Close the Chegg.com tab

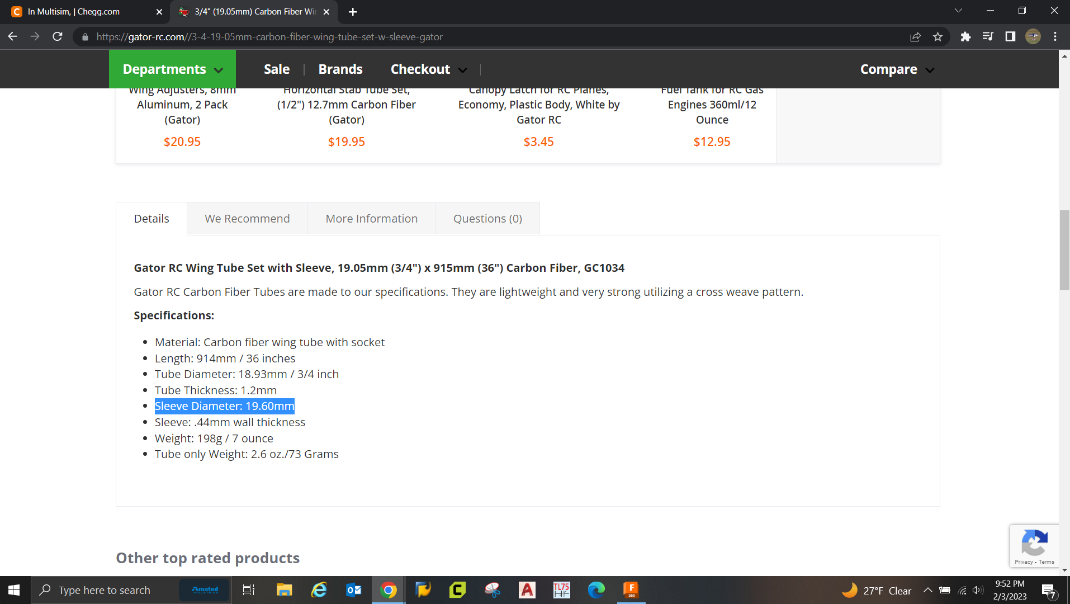click(x=159, y=12)
